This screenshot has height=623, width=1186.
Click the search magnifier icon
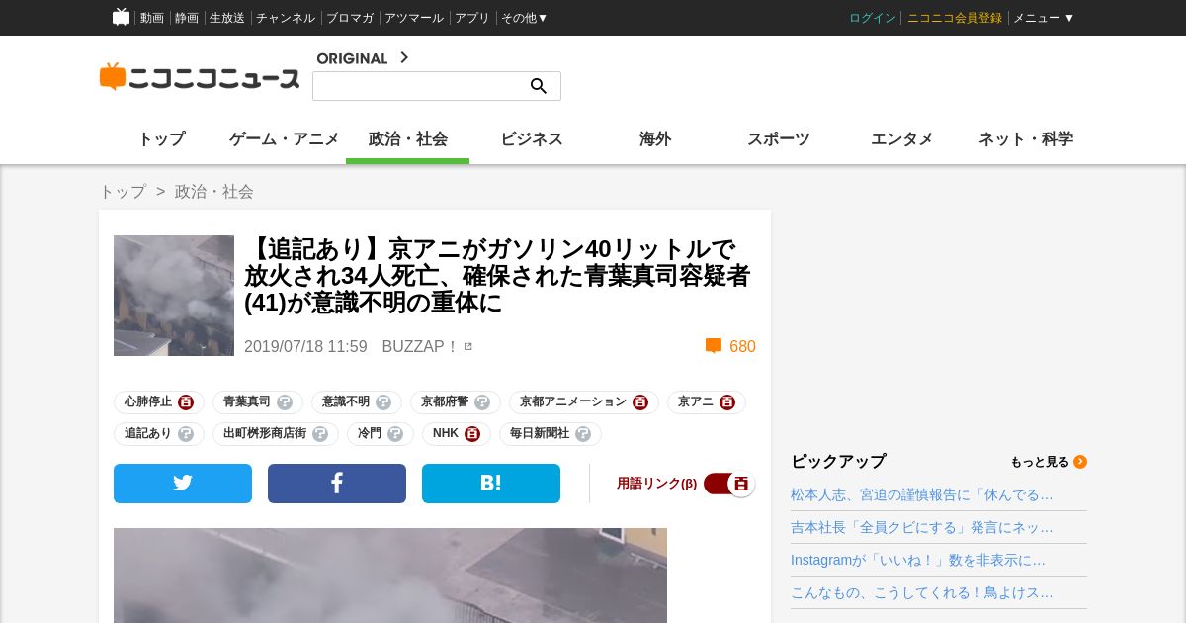(539, 86)
